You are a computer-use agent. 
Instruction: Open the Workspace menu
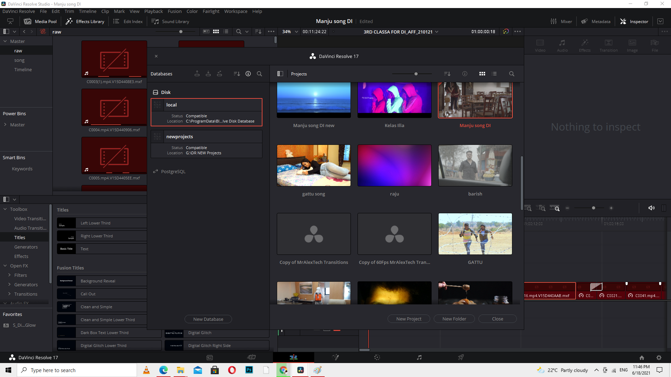point(236,11)
